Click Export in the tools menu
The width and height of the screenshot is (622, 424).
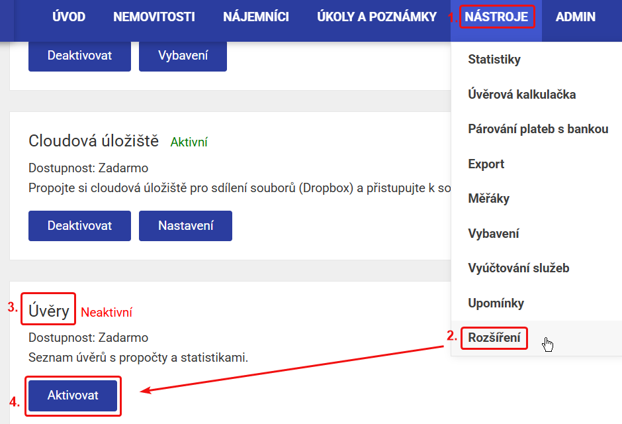pyautogui.click(x=486, y=164)
